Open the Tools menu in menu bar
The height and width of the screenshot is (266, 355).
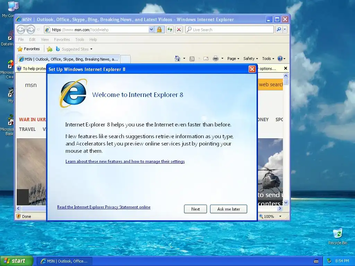[80, 39]
